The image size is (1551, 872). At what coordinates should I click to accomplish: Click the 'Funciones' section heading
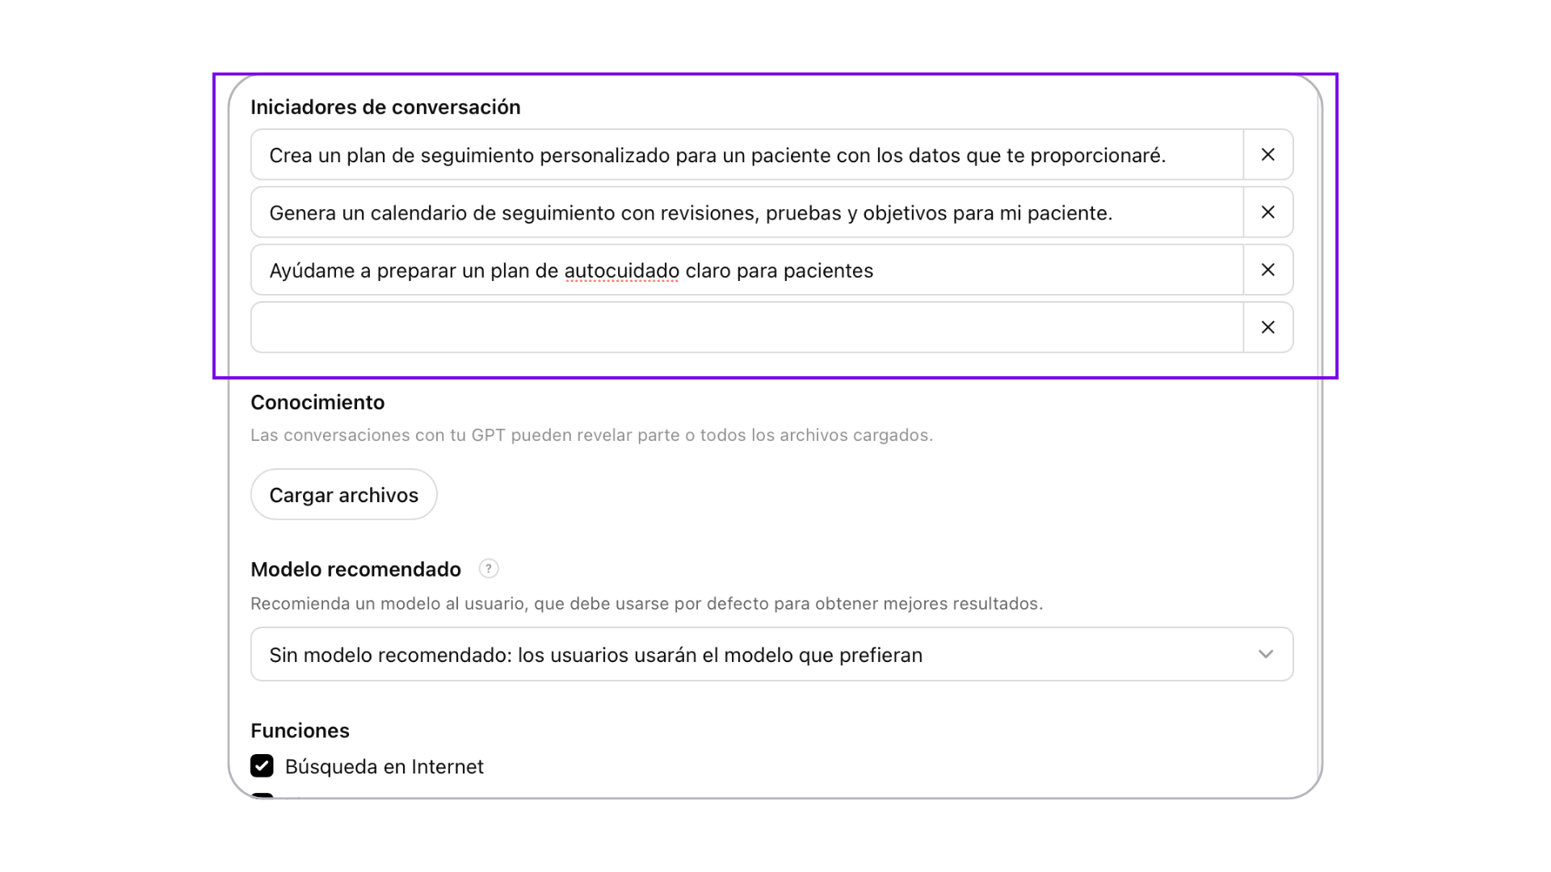300,731
